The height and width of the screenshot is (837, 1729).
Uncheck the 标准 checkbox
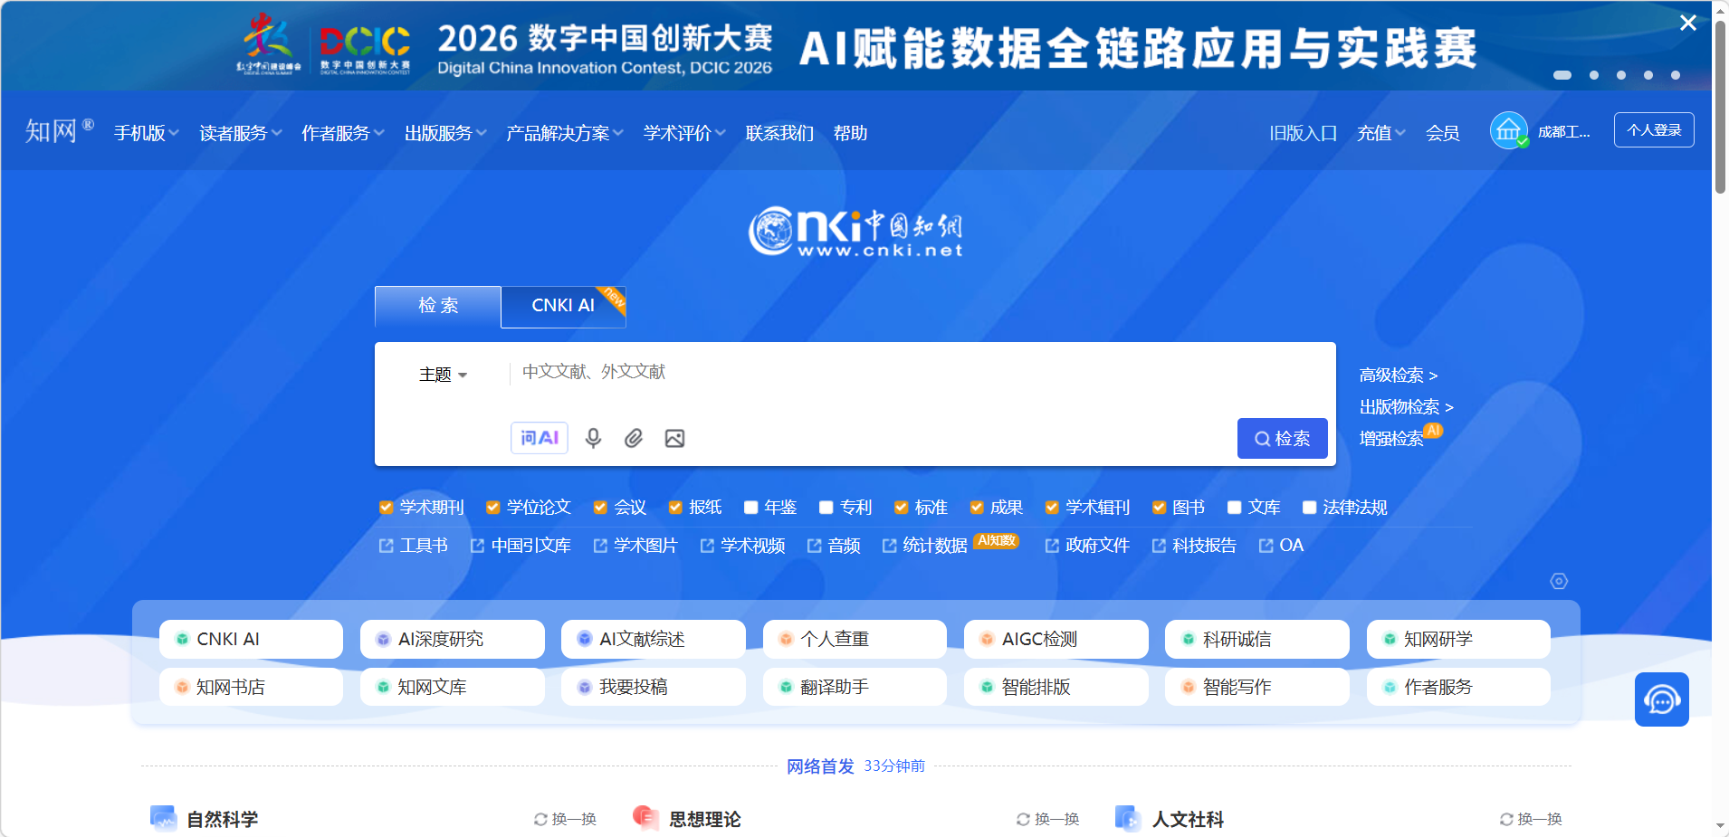tap(901, 508)
